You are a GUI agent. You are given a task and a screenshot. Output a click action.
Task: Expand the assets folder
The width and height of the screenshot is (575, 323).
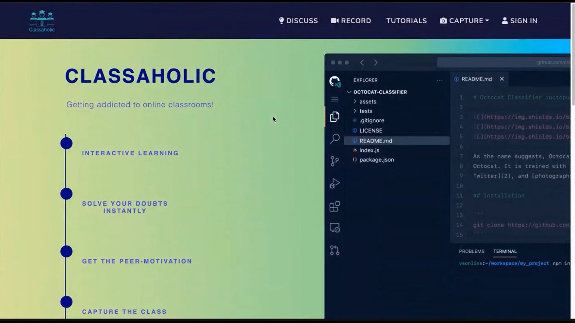click(x=367, y=102)
